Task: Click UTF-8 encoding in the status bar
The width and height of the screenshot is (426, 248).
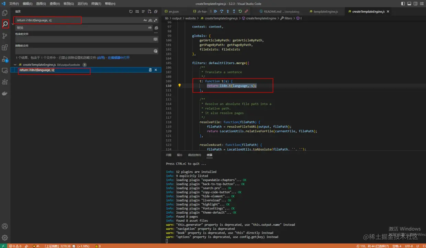Action: 409,246
